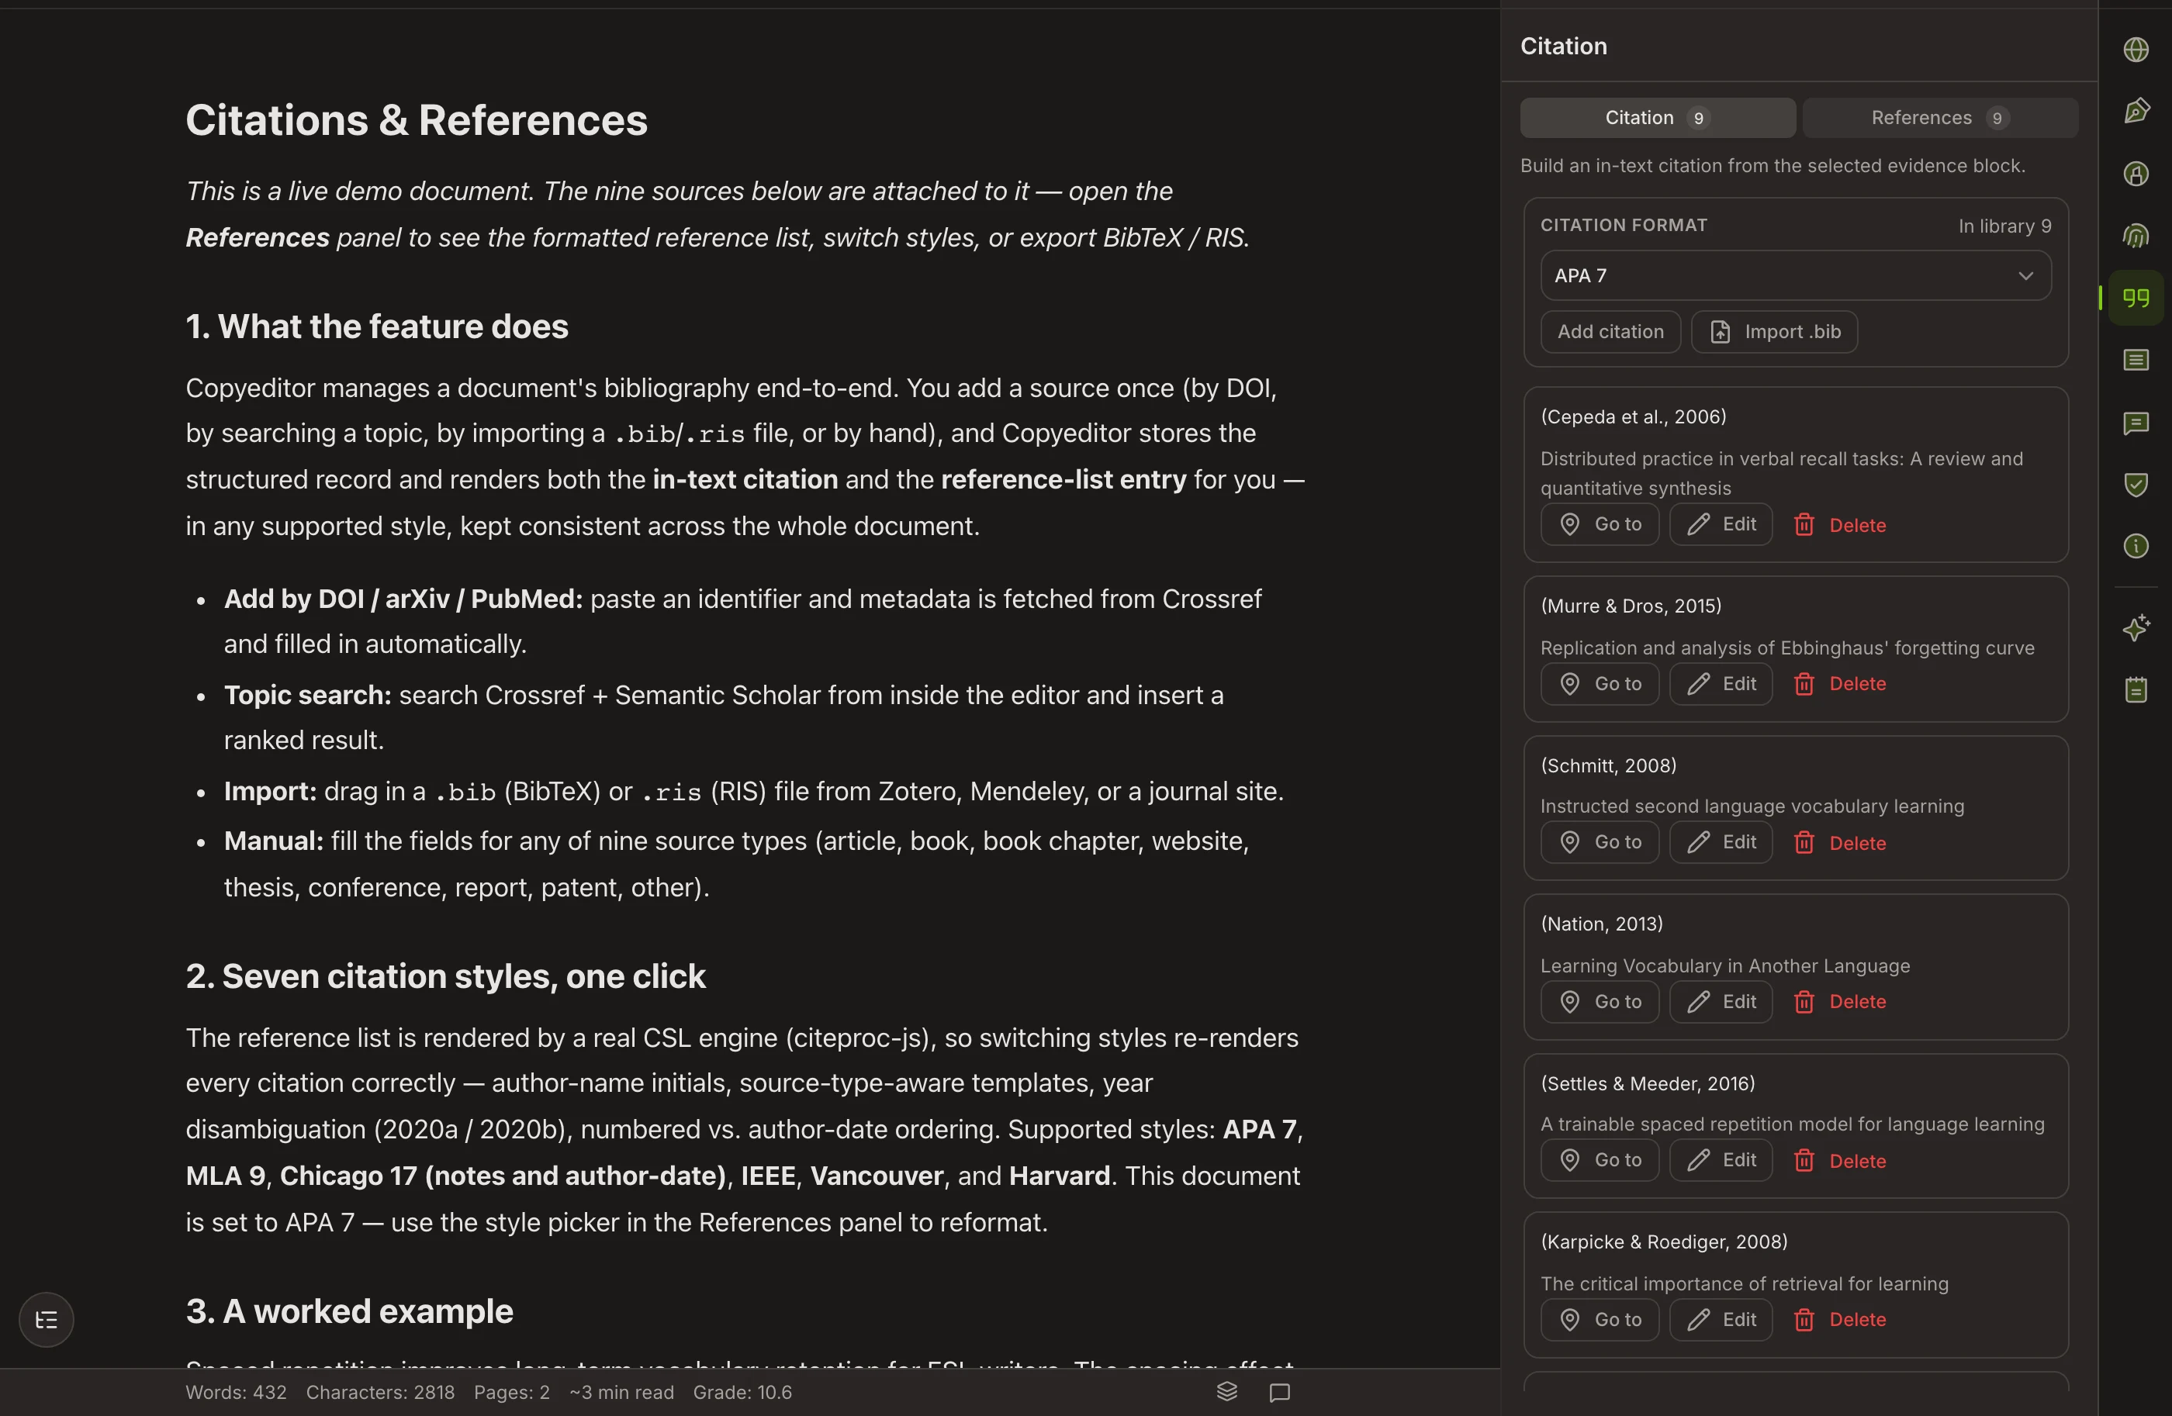Click the '2. Seven citation styles, one click' heading
The width and height of the screenshot is (2172, 1416).
pyautogui.click(x=445, y=976)
